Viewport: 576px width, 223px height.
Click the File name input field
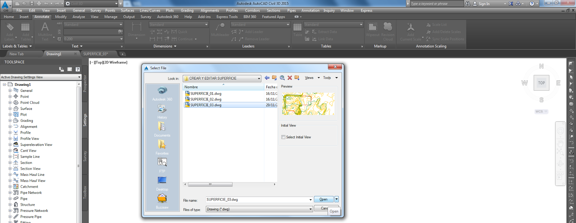click(x=257, y=200)
